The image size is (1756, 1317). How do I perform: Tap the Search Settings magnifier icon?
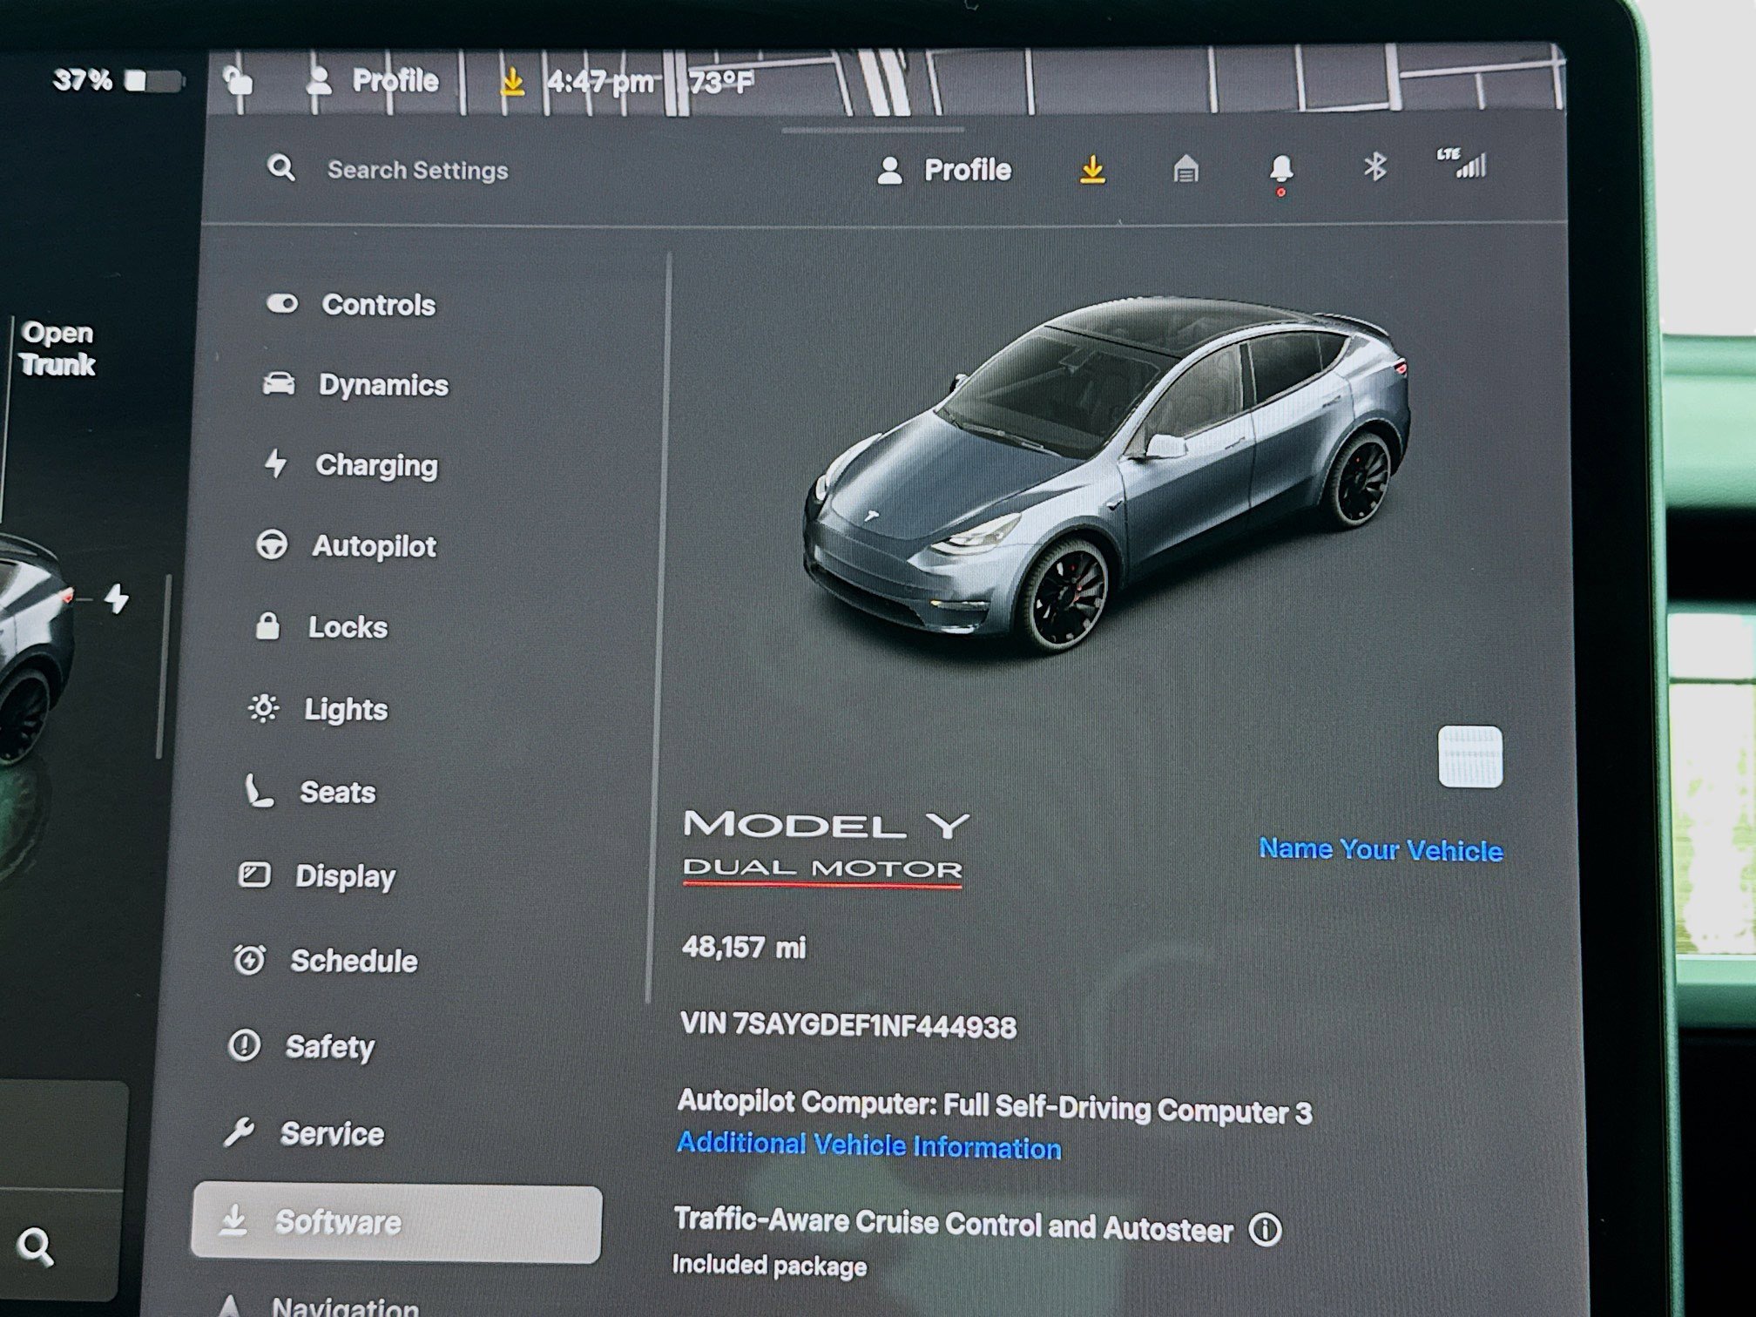click(x=280, y=168)
